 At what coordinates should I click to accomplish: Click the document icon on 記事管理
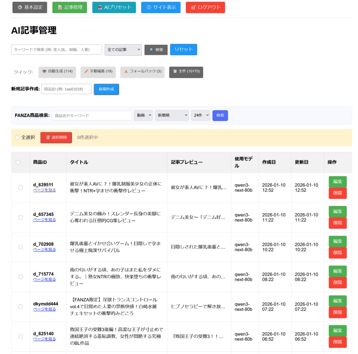[60, 7]
